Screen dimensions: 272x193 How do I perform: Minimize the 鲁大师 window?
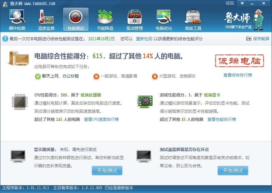[x=252, y=3]
